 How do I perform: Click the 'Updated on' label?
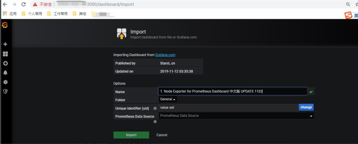(124, 71)
